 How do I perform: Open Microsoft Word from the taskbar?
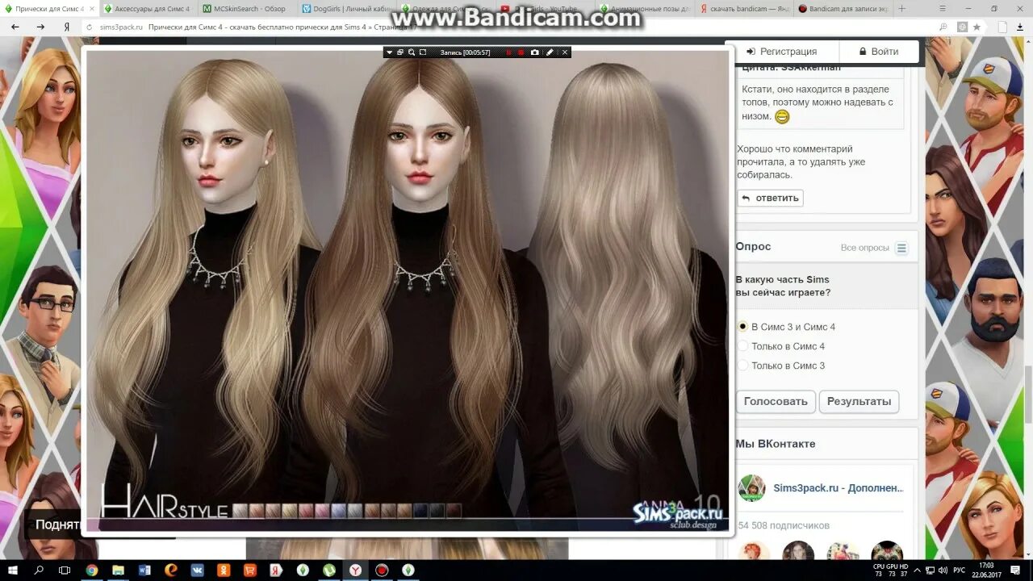144,571
